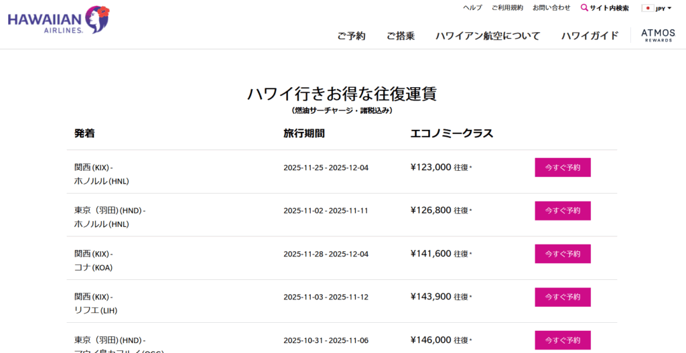Image resolution: width=686 pixels, height=353 pixels.
Task: Click the search magnifier icon
Action: coord(584,7)
